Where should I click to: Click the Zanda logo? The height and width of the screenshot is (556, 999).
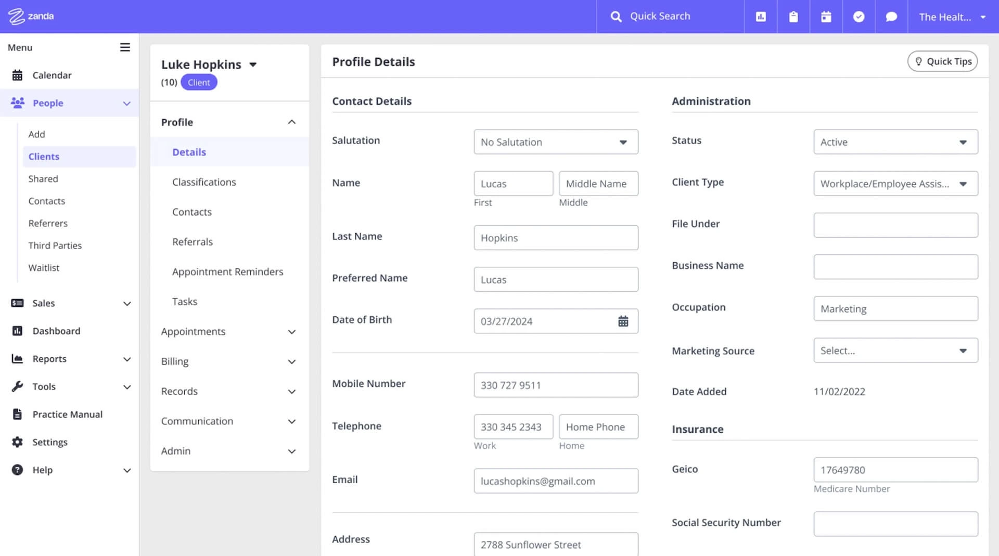click(x=31, y=16)
